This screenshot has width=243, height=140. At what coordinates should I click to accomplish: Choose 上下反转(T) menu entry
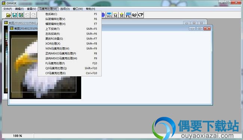point(70,29)
